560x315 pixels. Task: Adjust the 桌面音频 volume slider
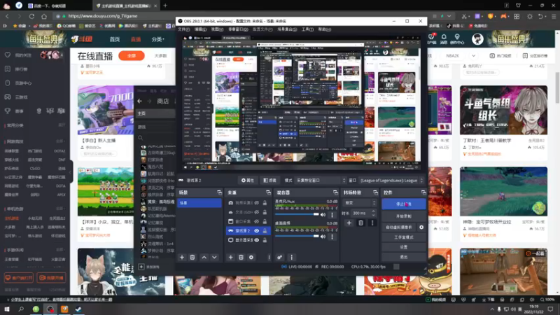coord(297,236)
